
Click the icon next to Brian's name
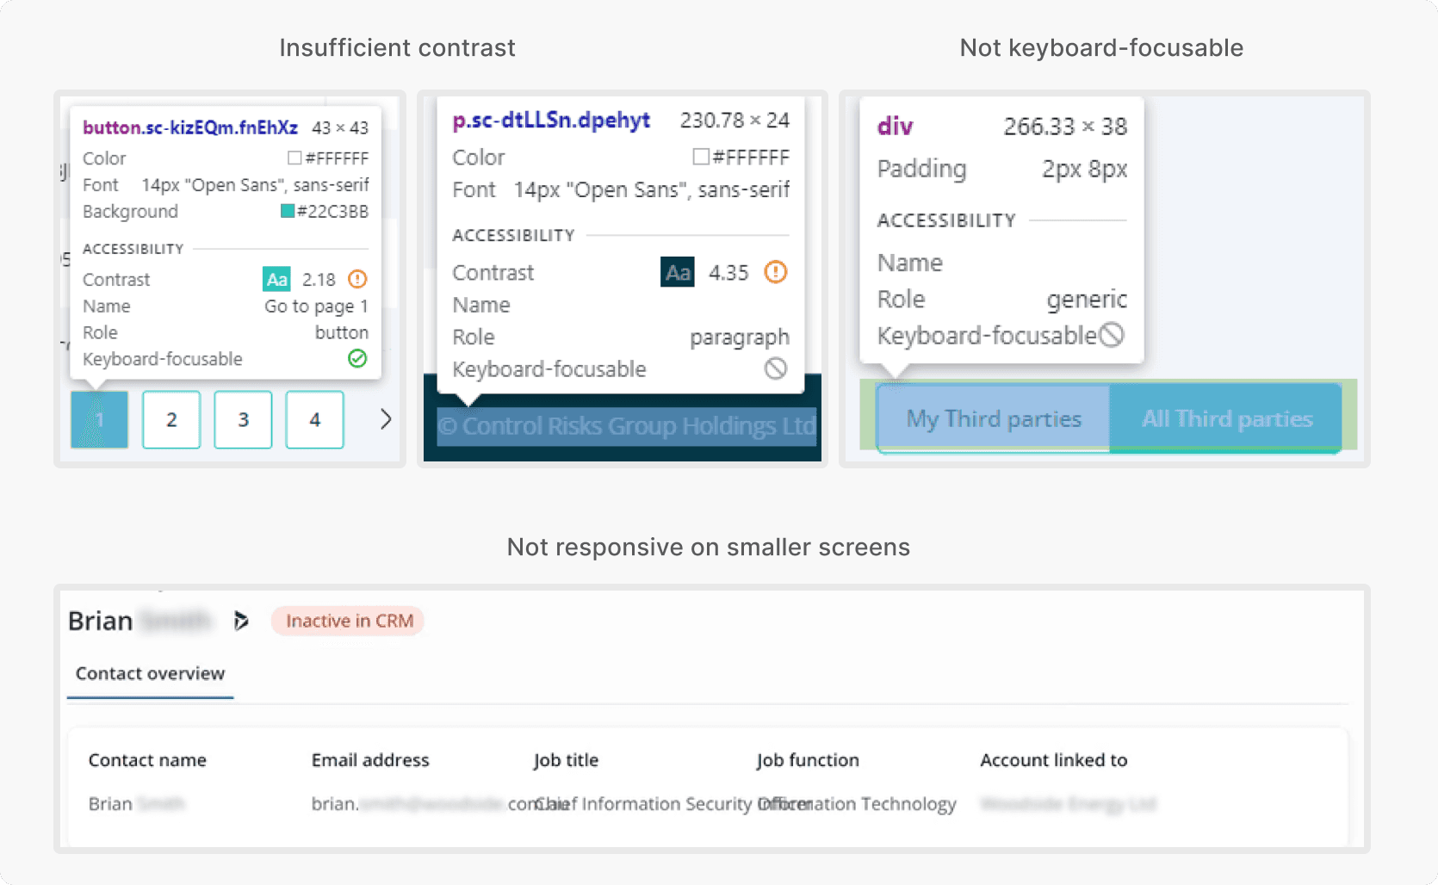click(x=241, y=621)
